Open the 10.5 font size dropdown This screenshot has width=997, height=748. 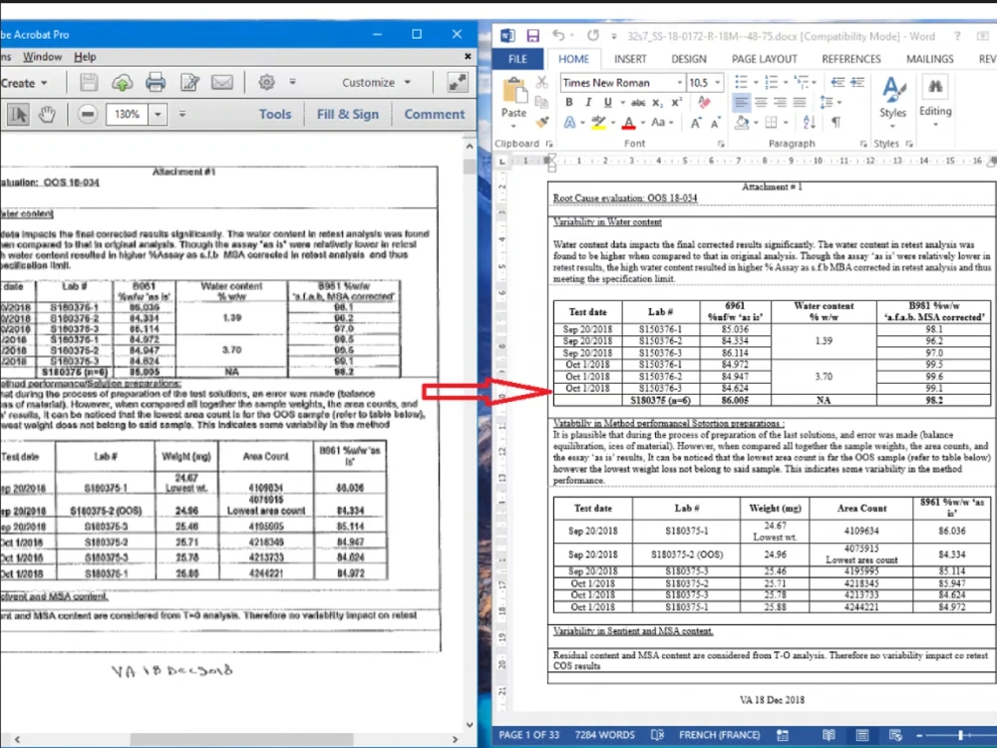(x=718, y=83)
